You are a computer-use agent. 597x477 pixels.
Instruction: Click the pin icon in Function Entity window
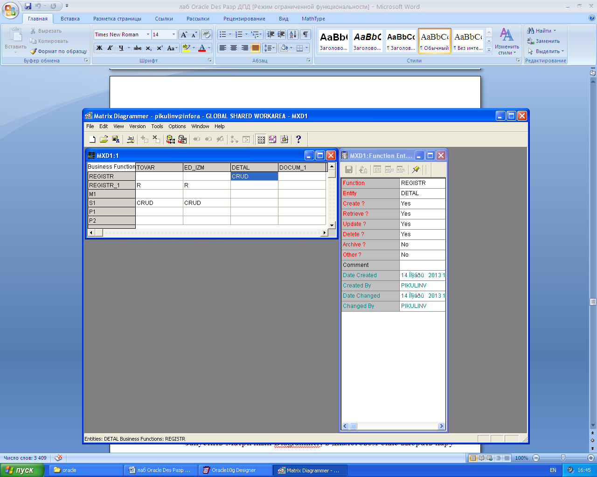coord(416,170)
